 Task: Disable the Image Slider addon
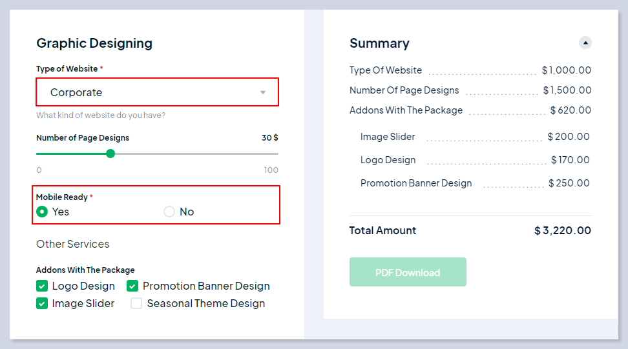point(43,303)
